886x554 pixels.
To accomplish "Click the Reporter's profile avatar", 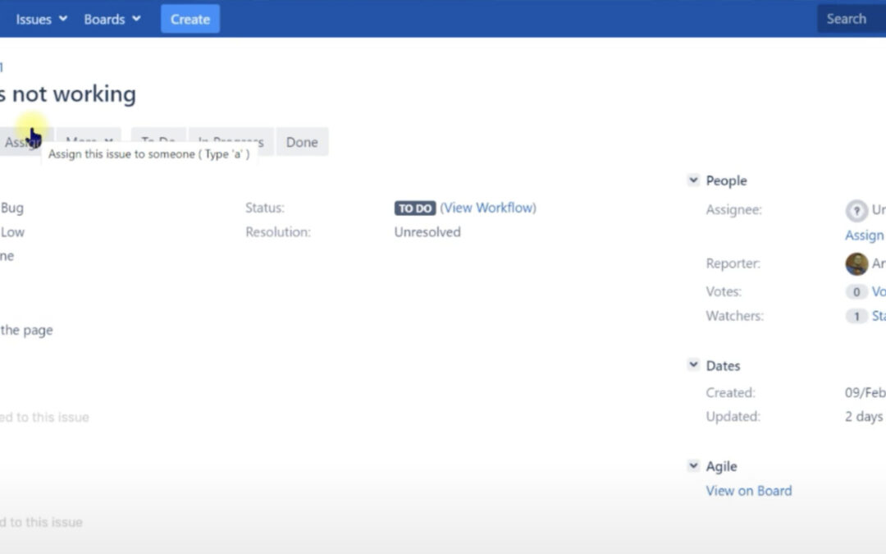I will pyautogui.click(x=856, y=264).
